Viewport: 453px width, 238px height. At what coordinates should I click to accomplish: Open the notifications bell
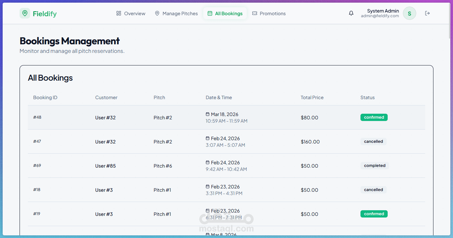click(x=351, y=13)
